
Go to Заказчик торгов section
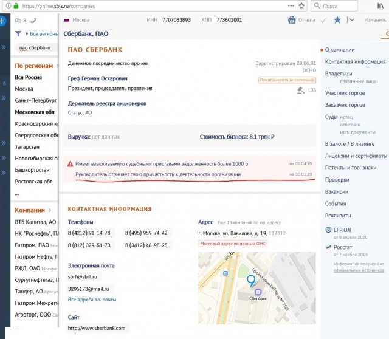tap(345, 105)
